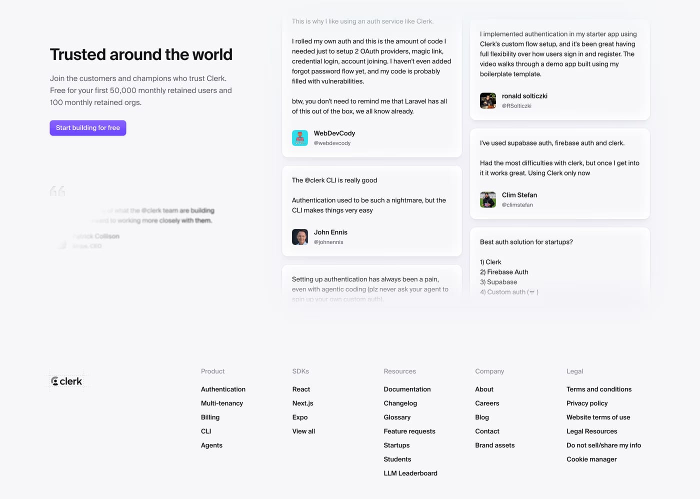Viewport: 700px width, 499px height.
Task: Select Do not sell/share my info
Action: coord(603,445)
